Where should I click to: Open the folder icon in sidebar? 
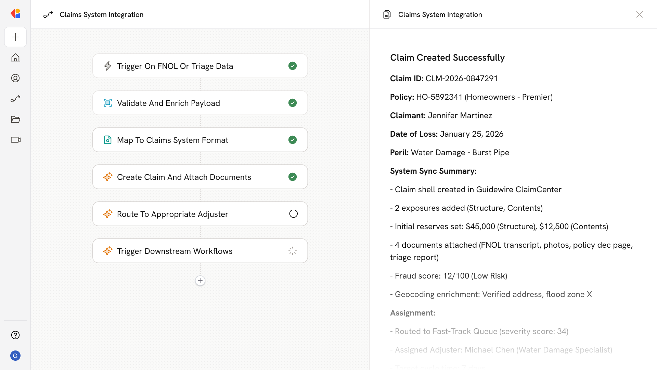[15, 119]
